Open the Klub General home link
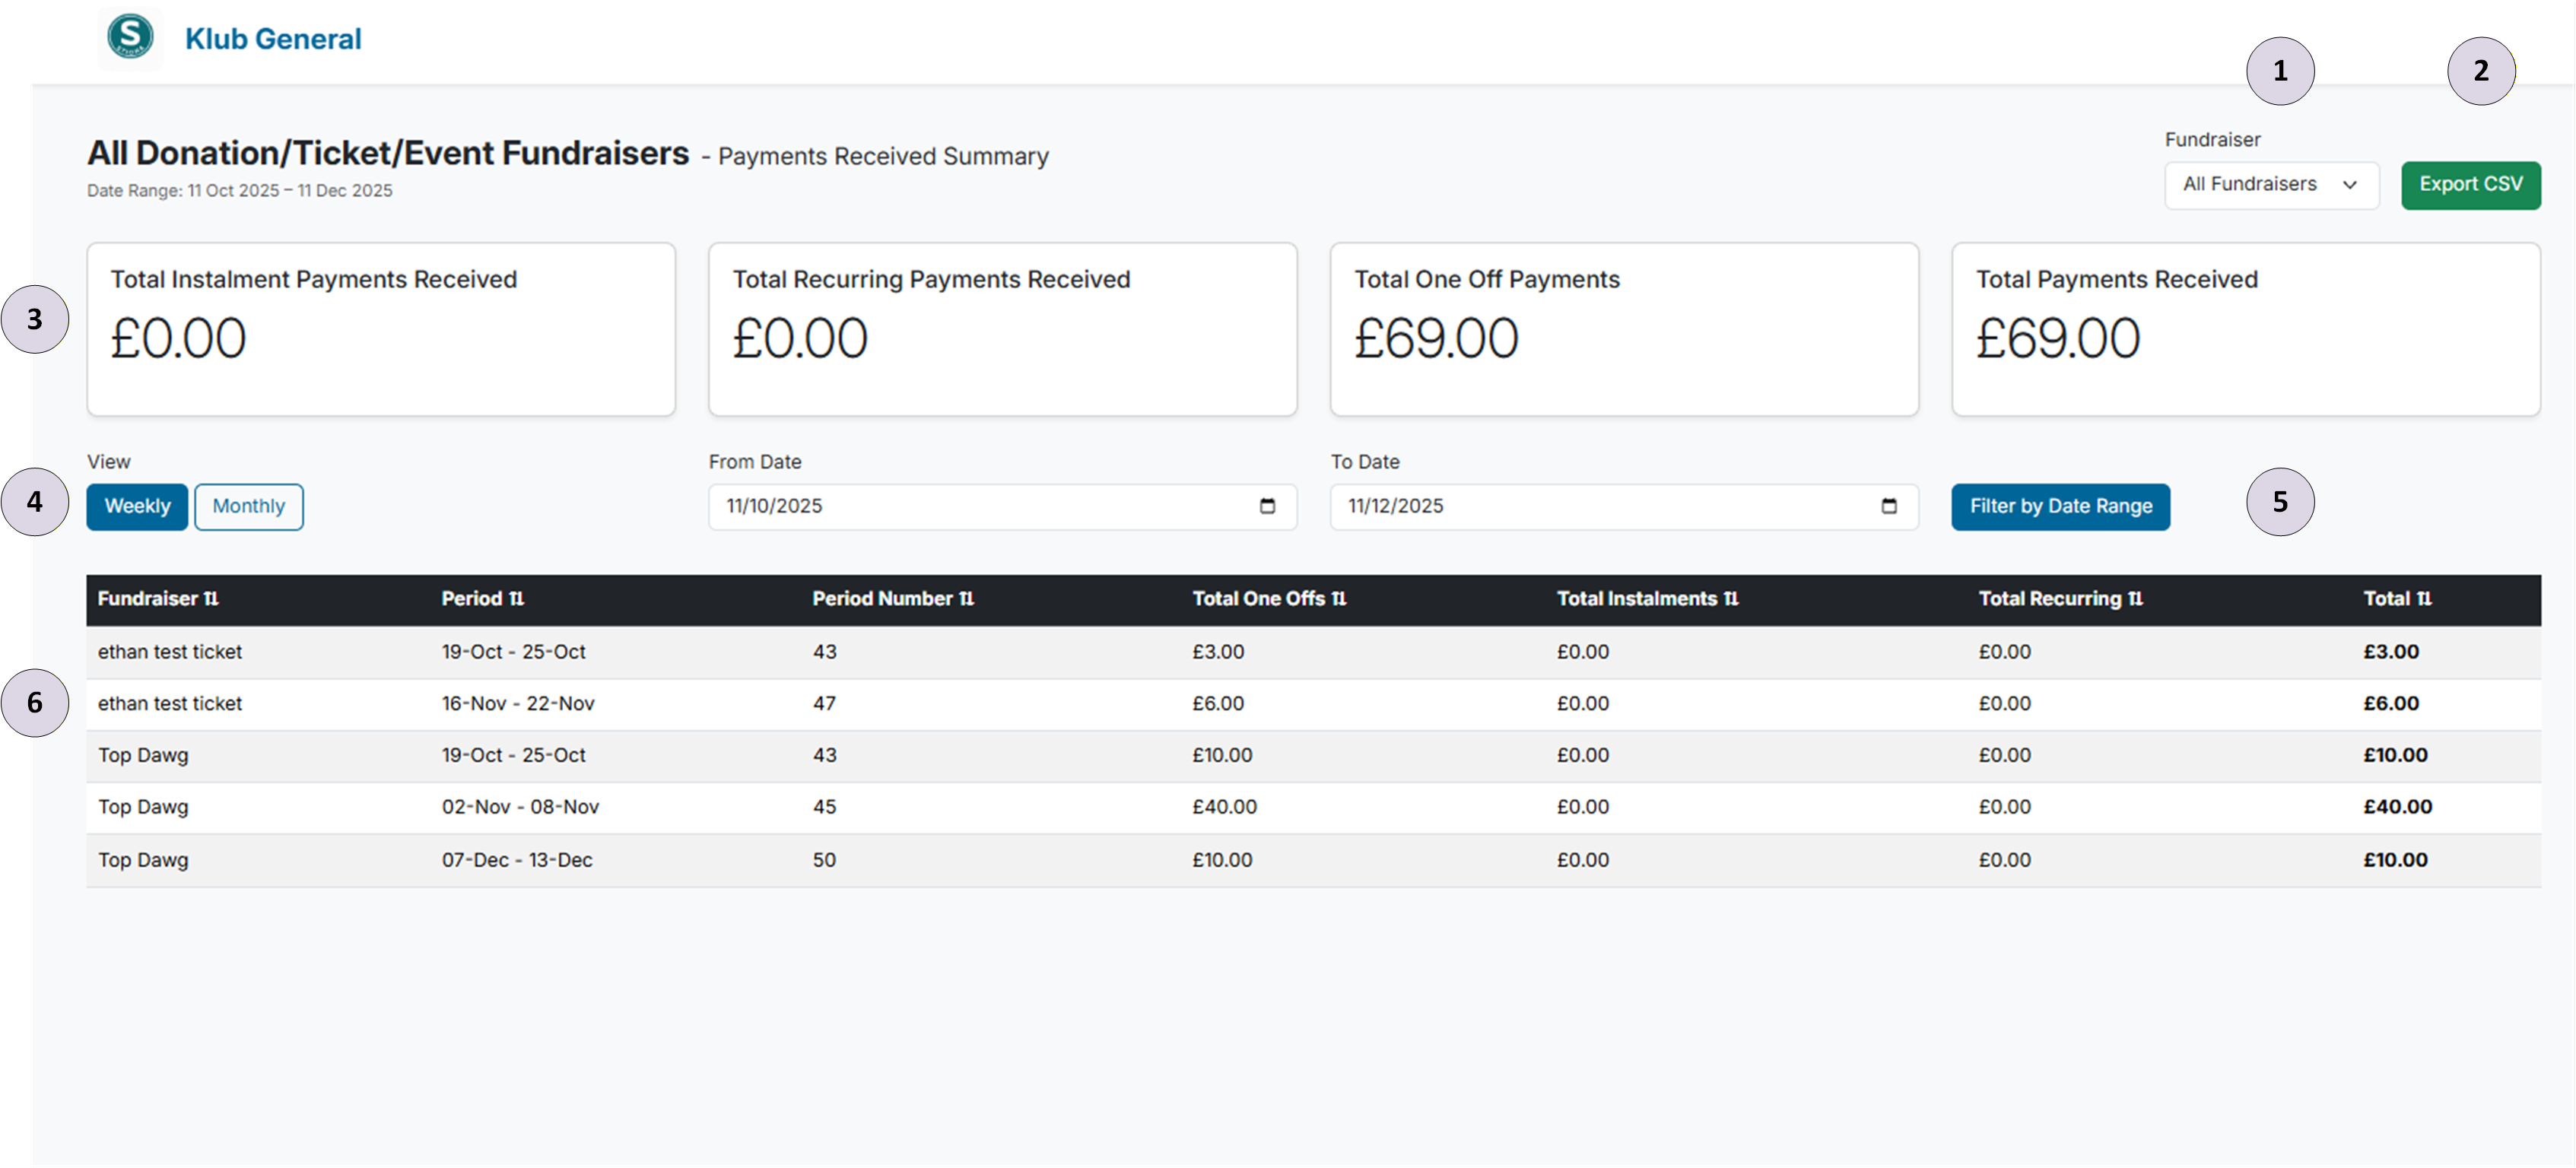This screenshot has width=2576, height=1168. coord(273,37)
